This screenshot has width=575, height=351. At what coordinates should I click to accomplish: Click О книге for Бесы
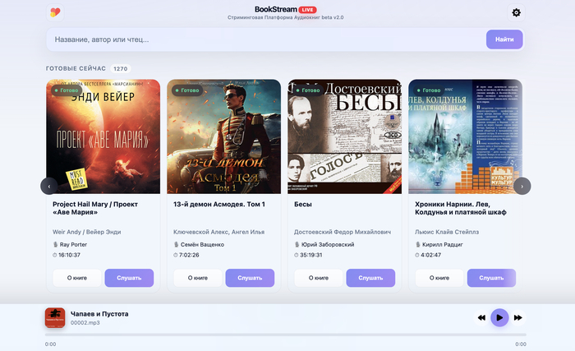point(319,278)
